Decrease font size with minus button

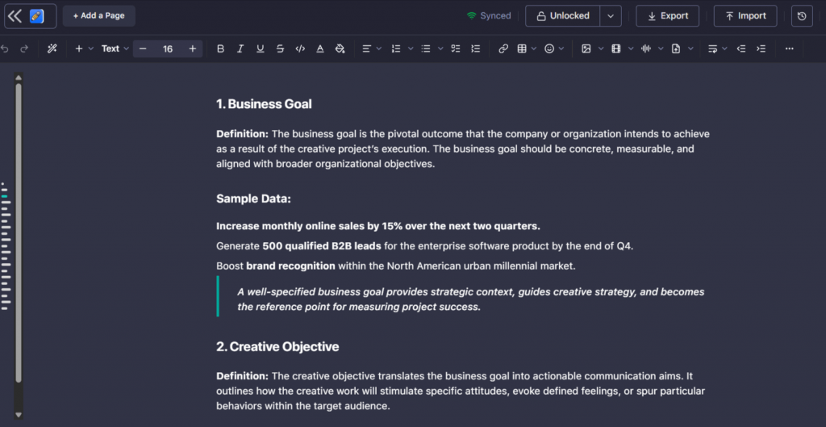click(x=143, y=48)
